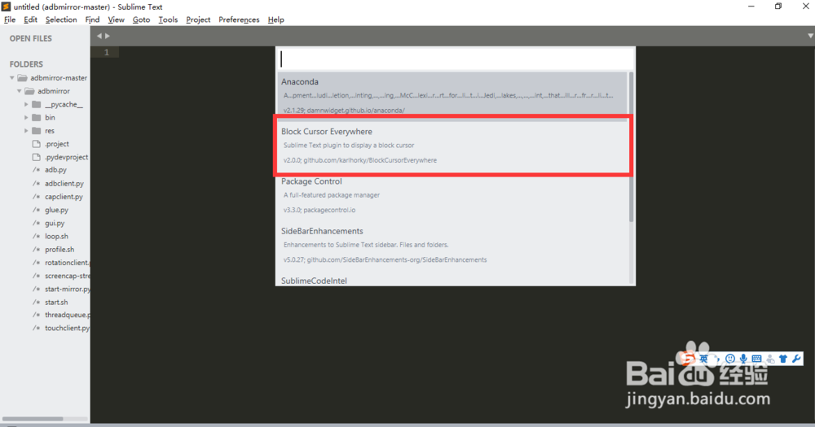This screenshot has width=815, height=427.
Task: Open glue.py in the sidebar
Action: click(56, 210)
